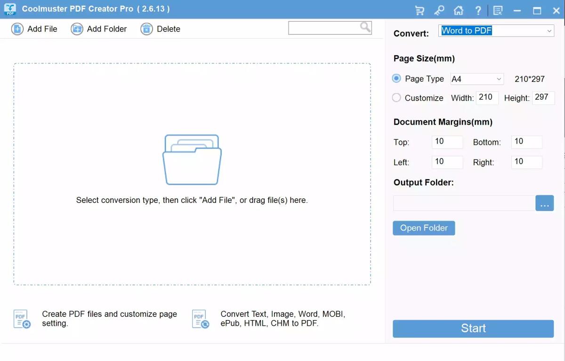
Task: Select the Page Type radio button
Action: pos(396,78)
